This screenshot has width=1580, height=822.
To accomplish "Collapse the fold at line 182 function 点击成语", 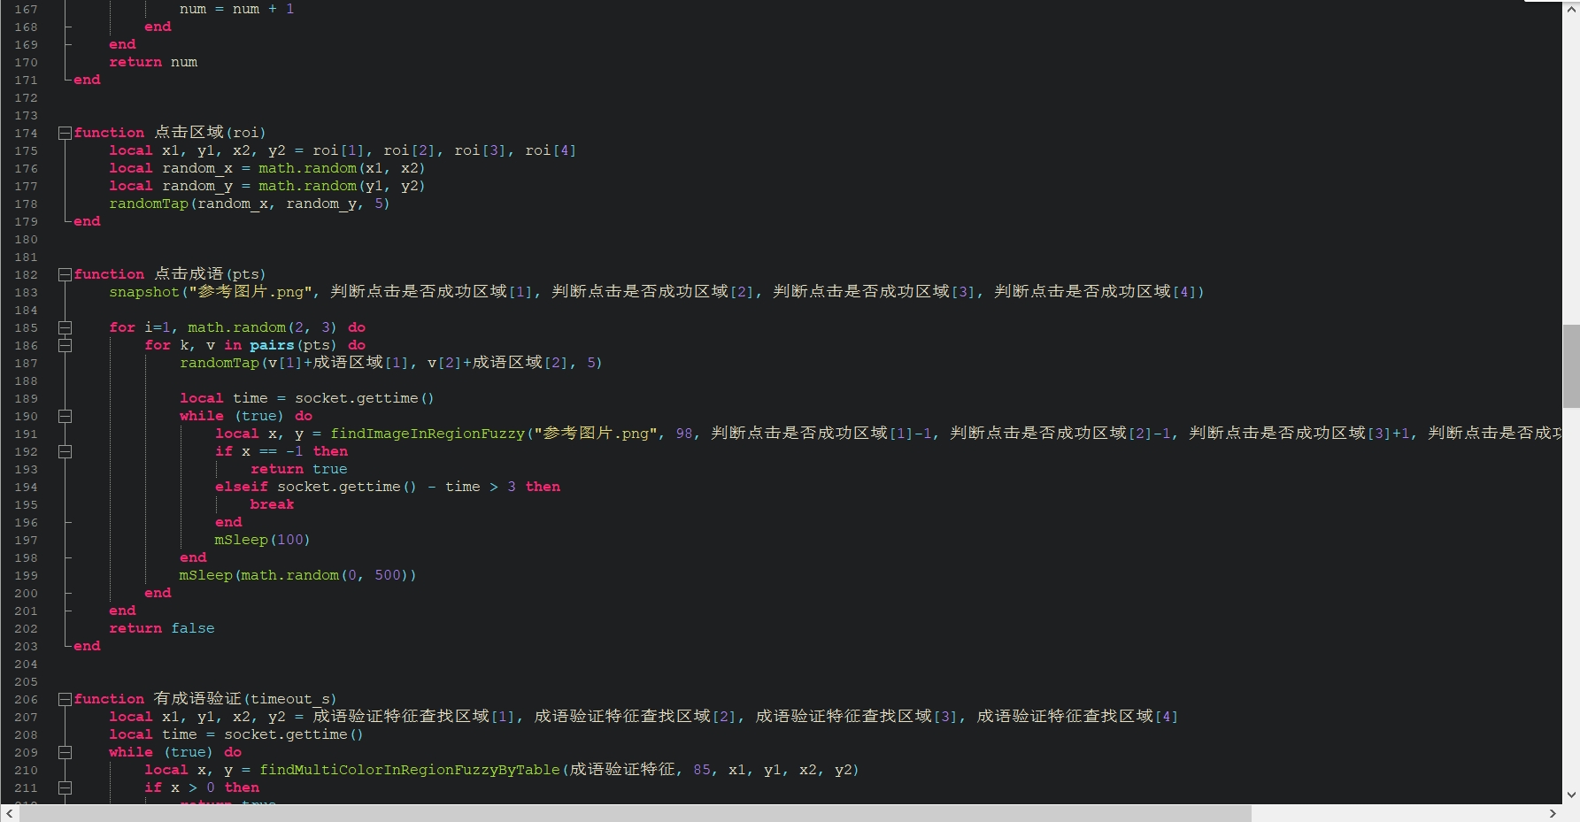I will (x=65, y=274).
